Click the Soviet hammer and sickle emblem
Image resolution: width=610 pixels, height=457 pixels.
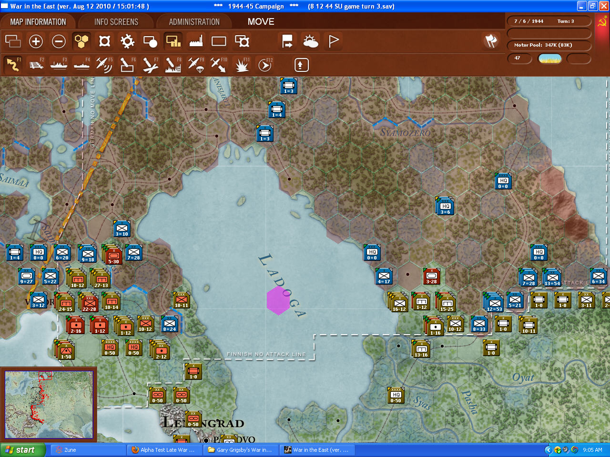pyautogui.click(x=602, y=22)
